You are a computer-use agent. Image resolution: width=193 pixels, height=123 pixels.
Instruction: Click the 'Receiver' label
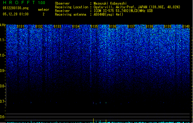click(62, 11)
